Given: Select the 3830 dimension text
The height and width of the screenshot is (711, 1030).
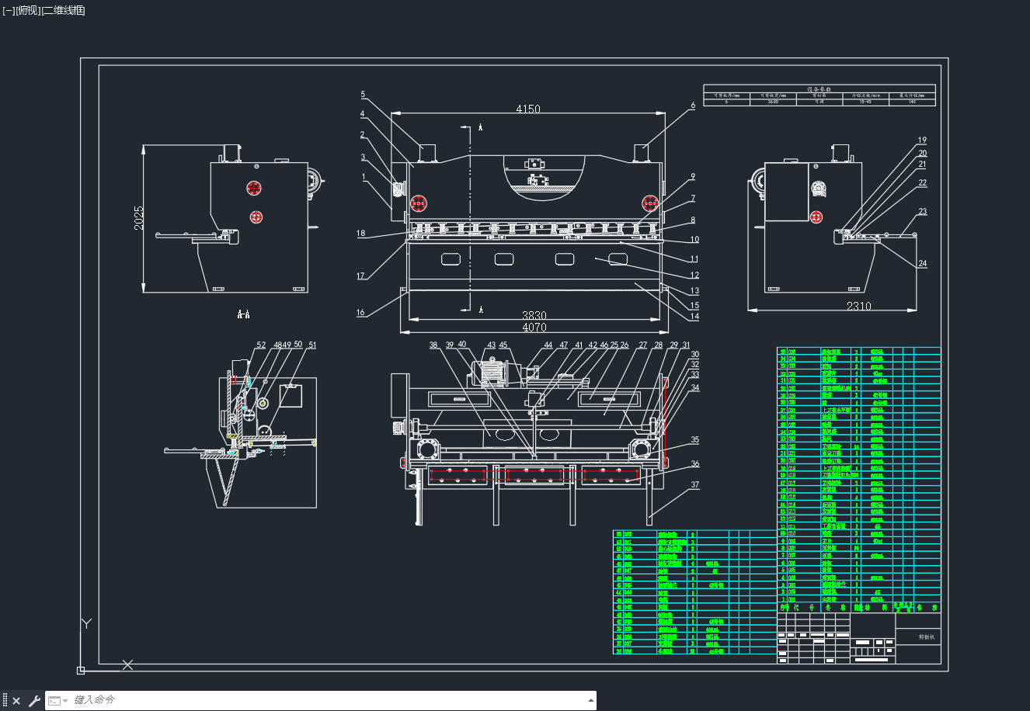Looking at the screenshot, I should [x=534, y=316].
